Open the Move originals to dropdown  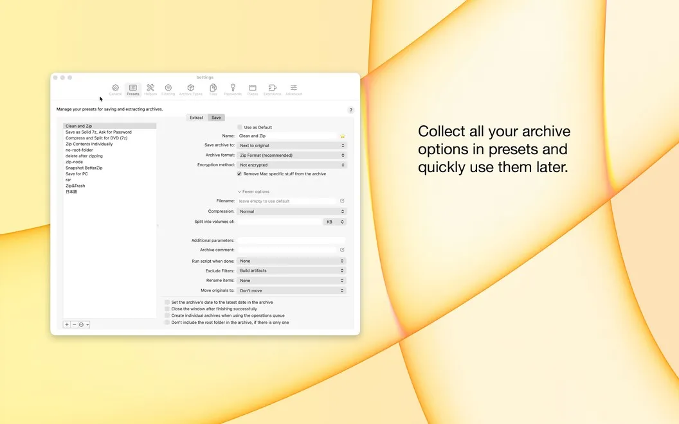pos(291,291)
